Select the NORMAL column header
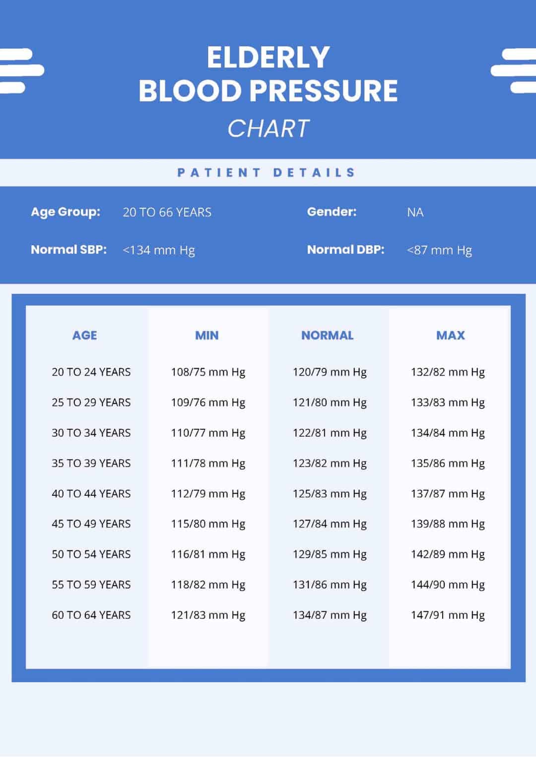This screenshot has width=536, height=757. 327,335
